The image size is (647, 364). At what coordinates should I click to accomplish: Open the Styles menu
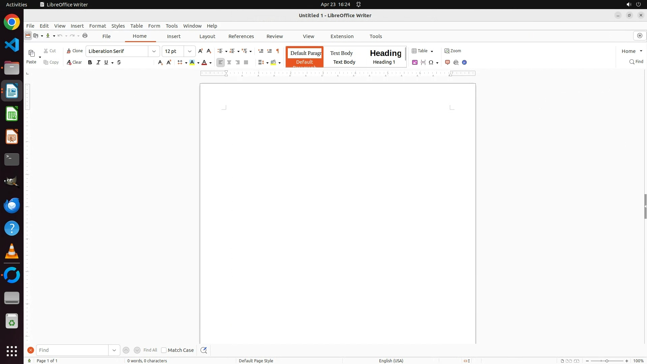point(118,26)
